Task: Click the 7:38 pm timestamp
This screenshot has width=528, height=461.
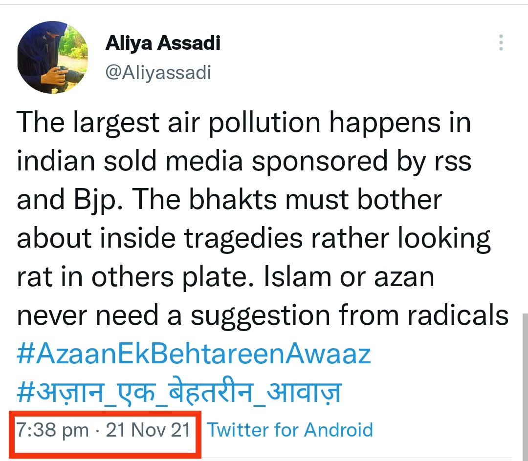Action: pyautogui.click(x=53, y=430)
